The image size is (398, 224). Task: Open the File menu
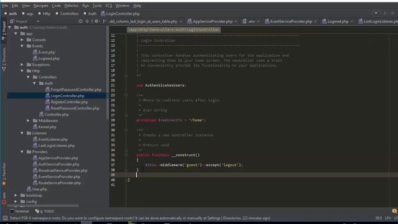pos(5,6)
